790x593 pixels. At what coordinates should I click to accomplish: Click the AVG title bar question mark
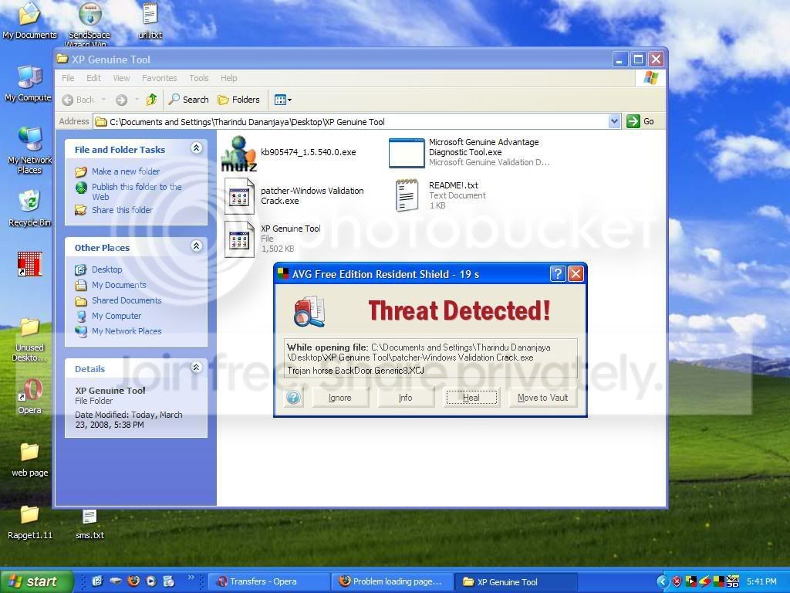tap(557, 274)
